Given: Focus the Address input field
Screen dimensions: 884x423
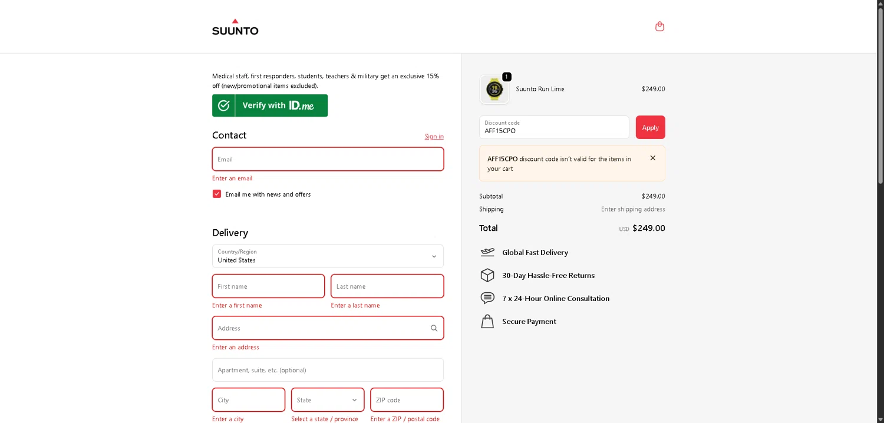Looking at the screenshot, I should (328, 328).
